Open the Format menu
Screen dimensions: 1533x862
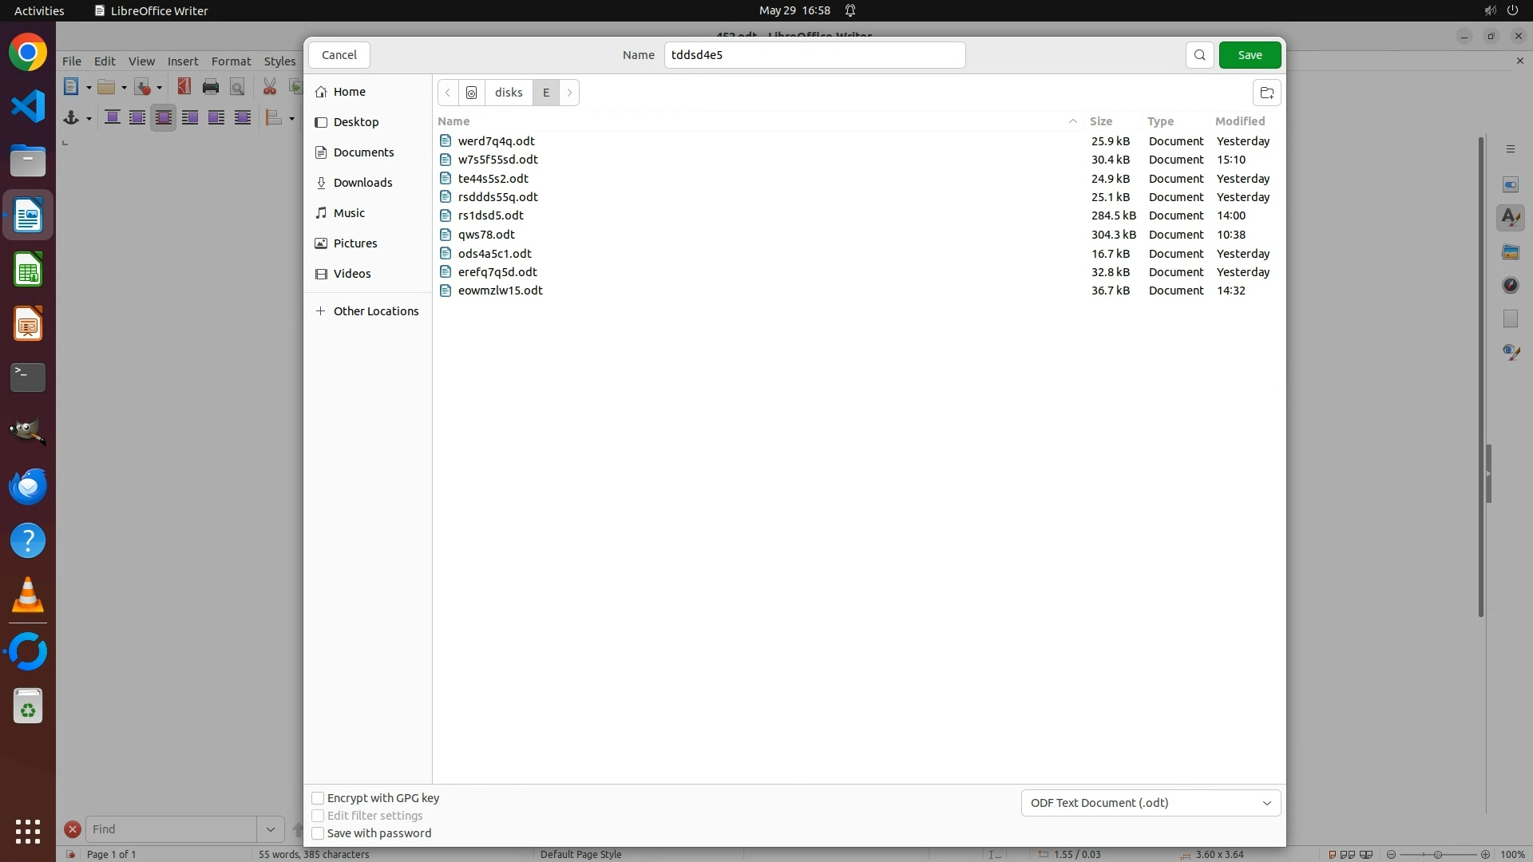pyautogui.click(x=231, y=61)
